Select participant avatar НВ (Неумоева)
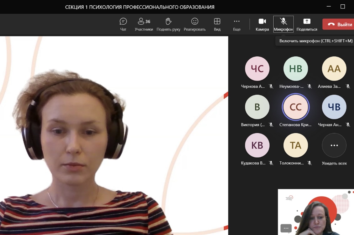 click(295, 69)
